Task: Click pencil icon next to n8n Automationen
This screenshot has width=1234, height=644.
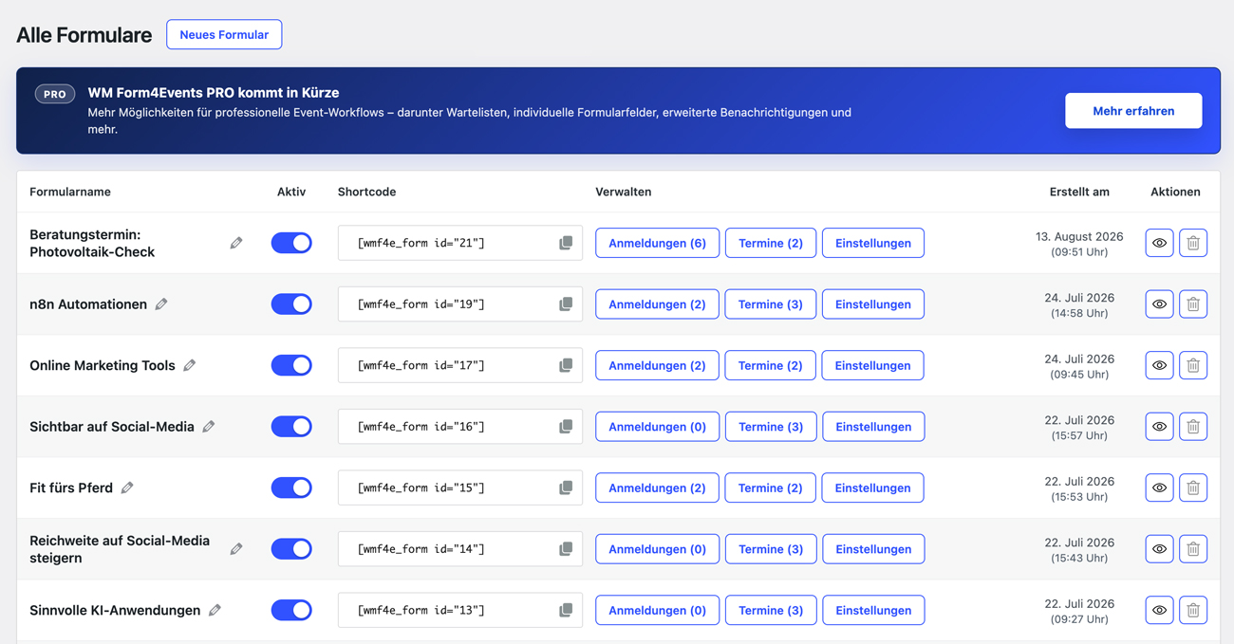Action: pos(161,304)
